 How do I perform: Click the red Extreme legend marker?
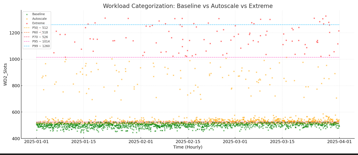point(27,23)
